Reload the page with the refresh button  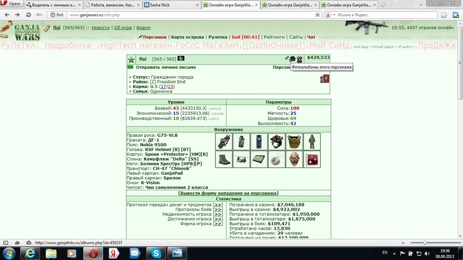28,15
